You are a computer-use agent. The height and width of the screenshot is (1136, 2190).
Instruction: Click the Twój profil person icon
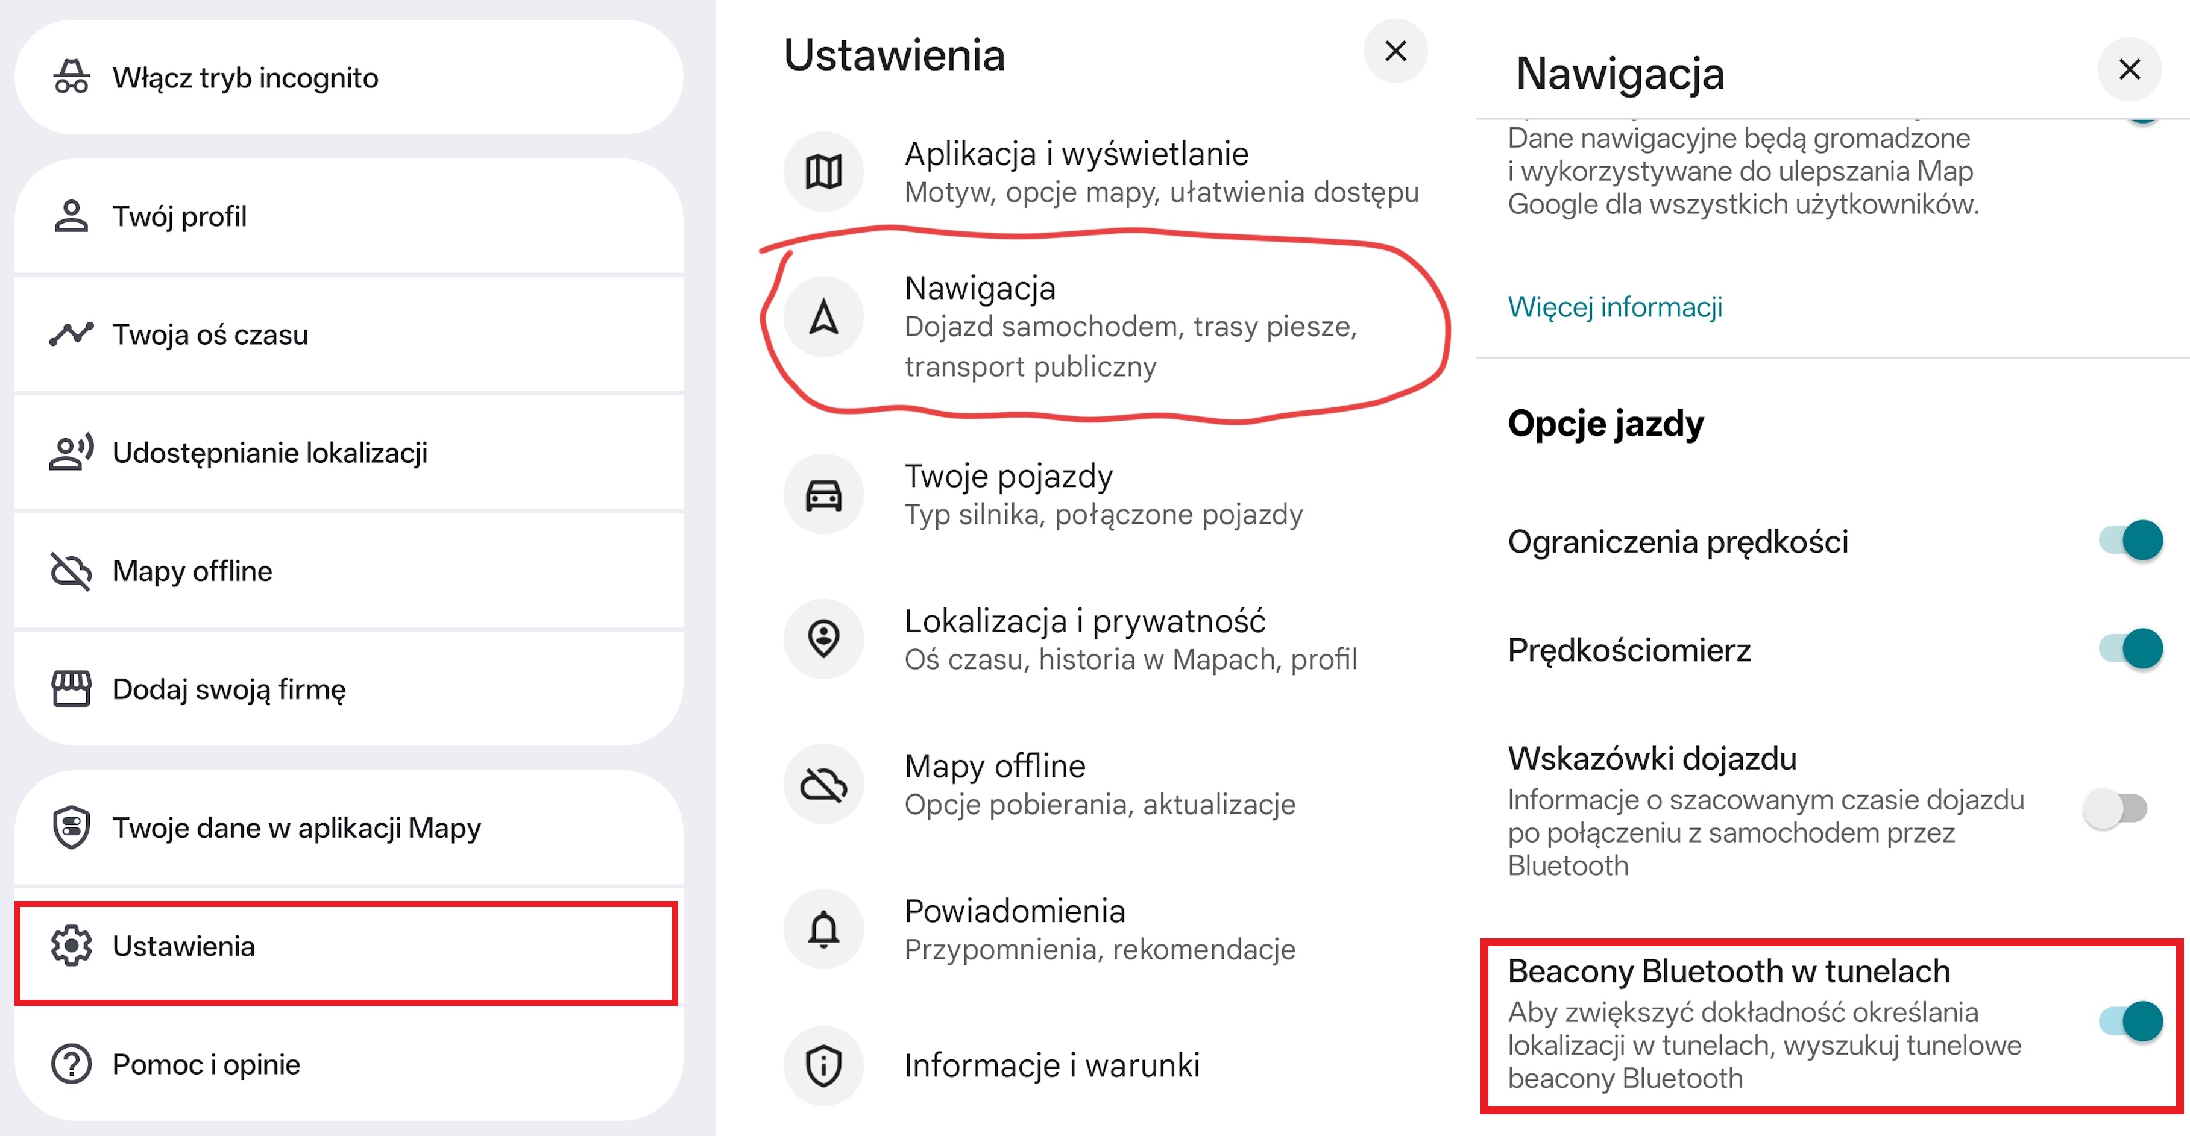pos(71,216)
